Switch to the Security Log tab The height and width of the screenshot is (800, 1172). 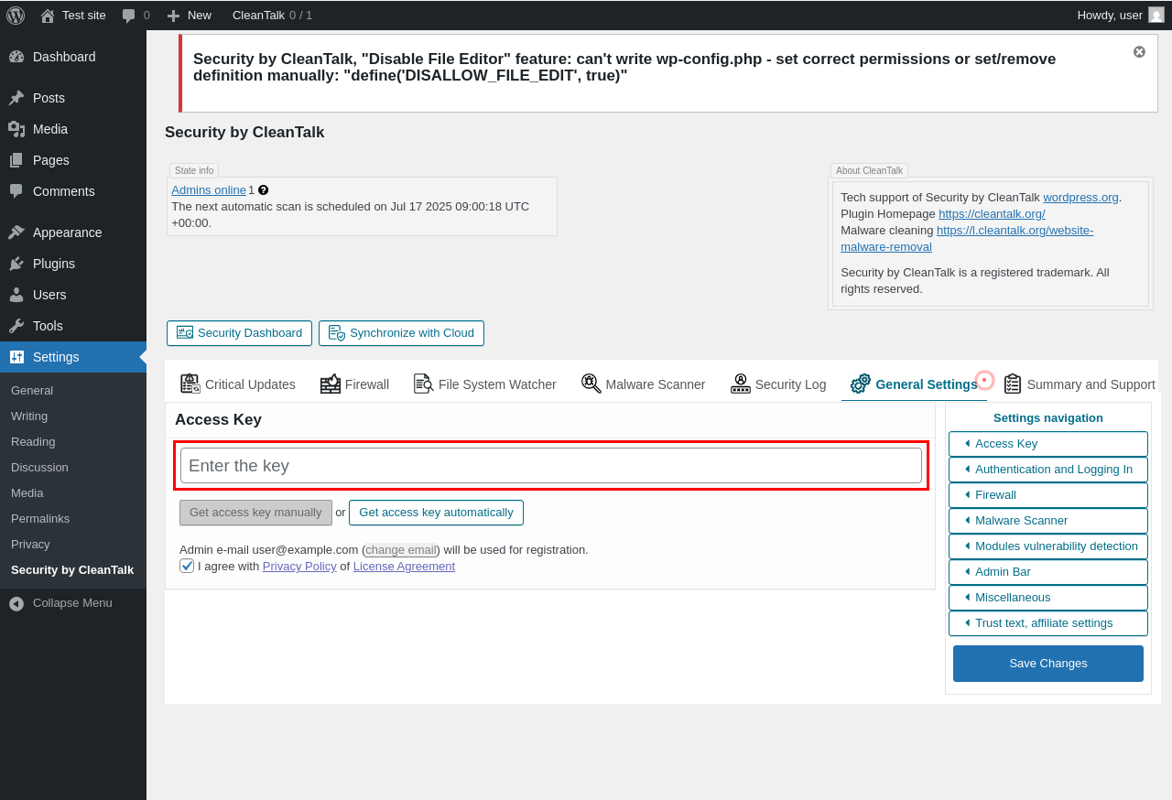click(778, 384)
